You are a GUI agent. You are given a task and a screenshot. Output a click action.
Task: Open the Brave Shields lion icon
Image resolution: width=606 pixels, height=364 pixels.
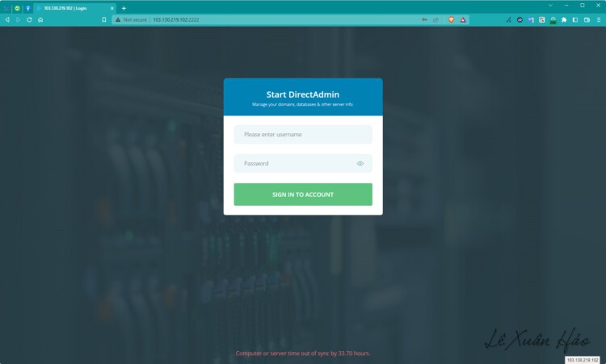(x=451, y=19)
